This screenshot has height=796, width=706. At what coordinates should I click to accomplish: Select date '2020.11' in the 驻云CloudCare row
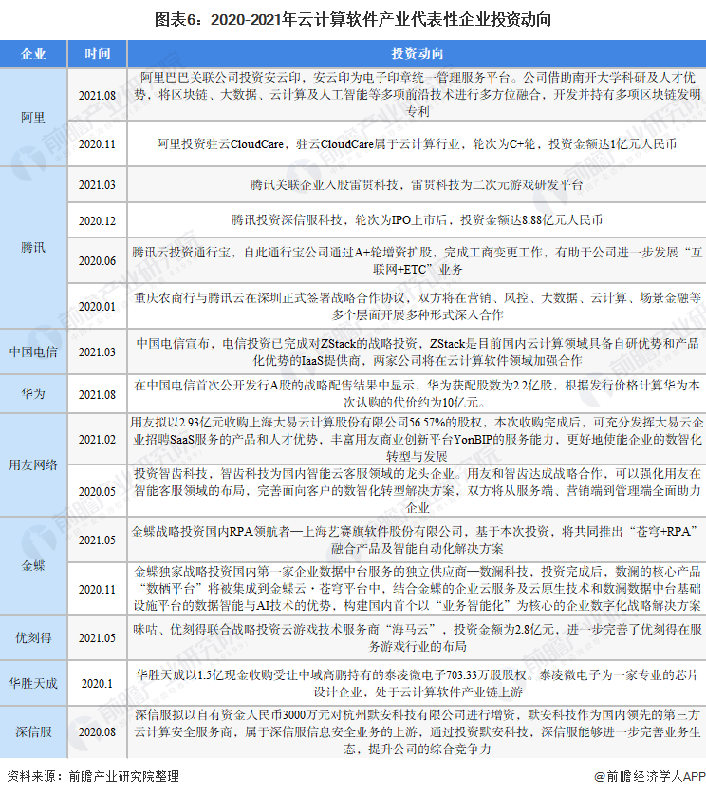[97, 143]
